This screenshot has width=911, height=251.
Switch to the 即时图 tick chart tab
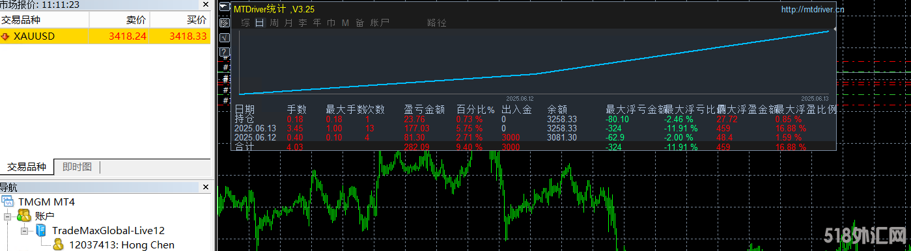click(x=77, y=167)
